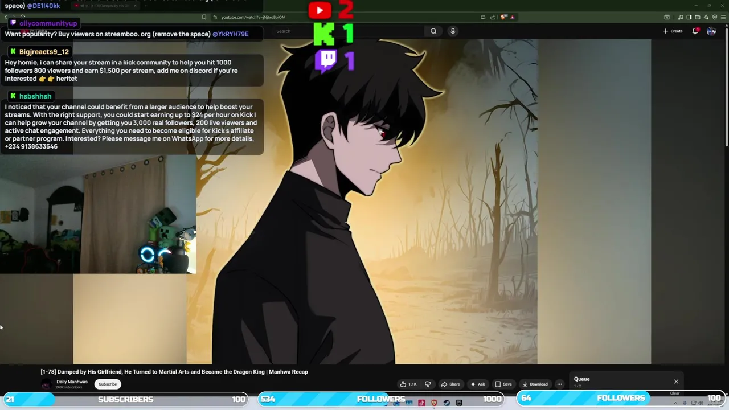This screenshot has height=410, width=729.
Task: Open Brave Shields lion icon
Action: pyautogui.click(x=503, y=17)
